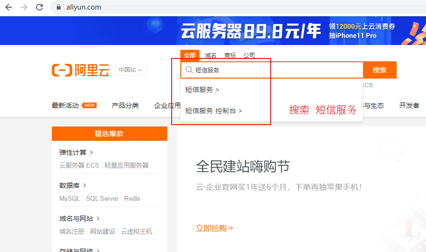This screenshot has width=426, height=252.
Task: Click the padlock site security icon
Action: (x=58, y=7)
